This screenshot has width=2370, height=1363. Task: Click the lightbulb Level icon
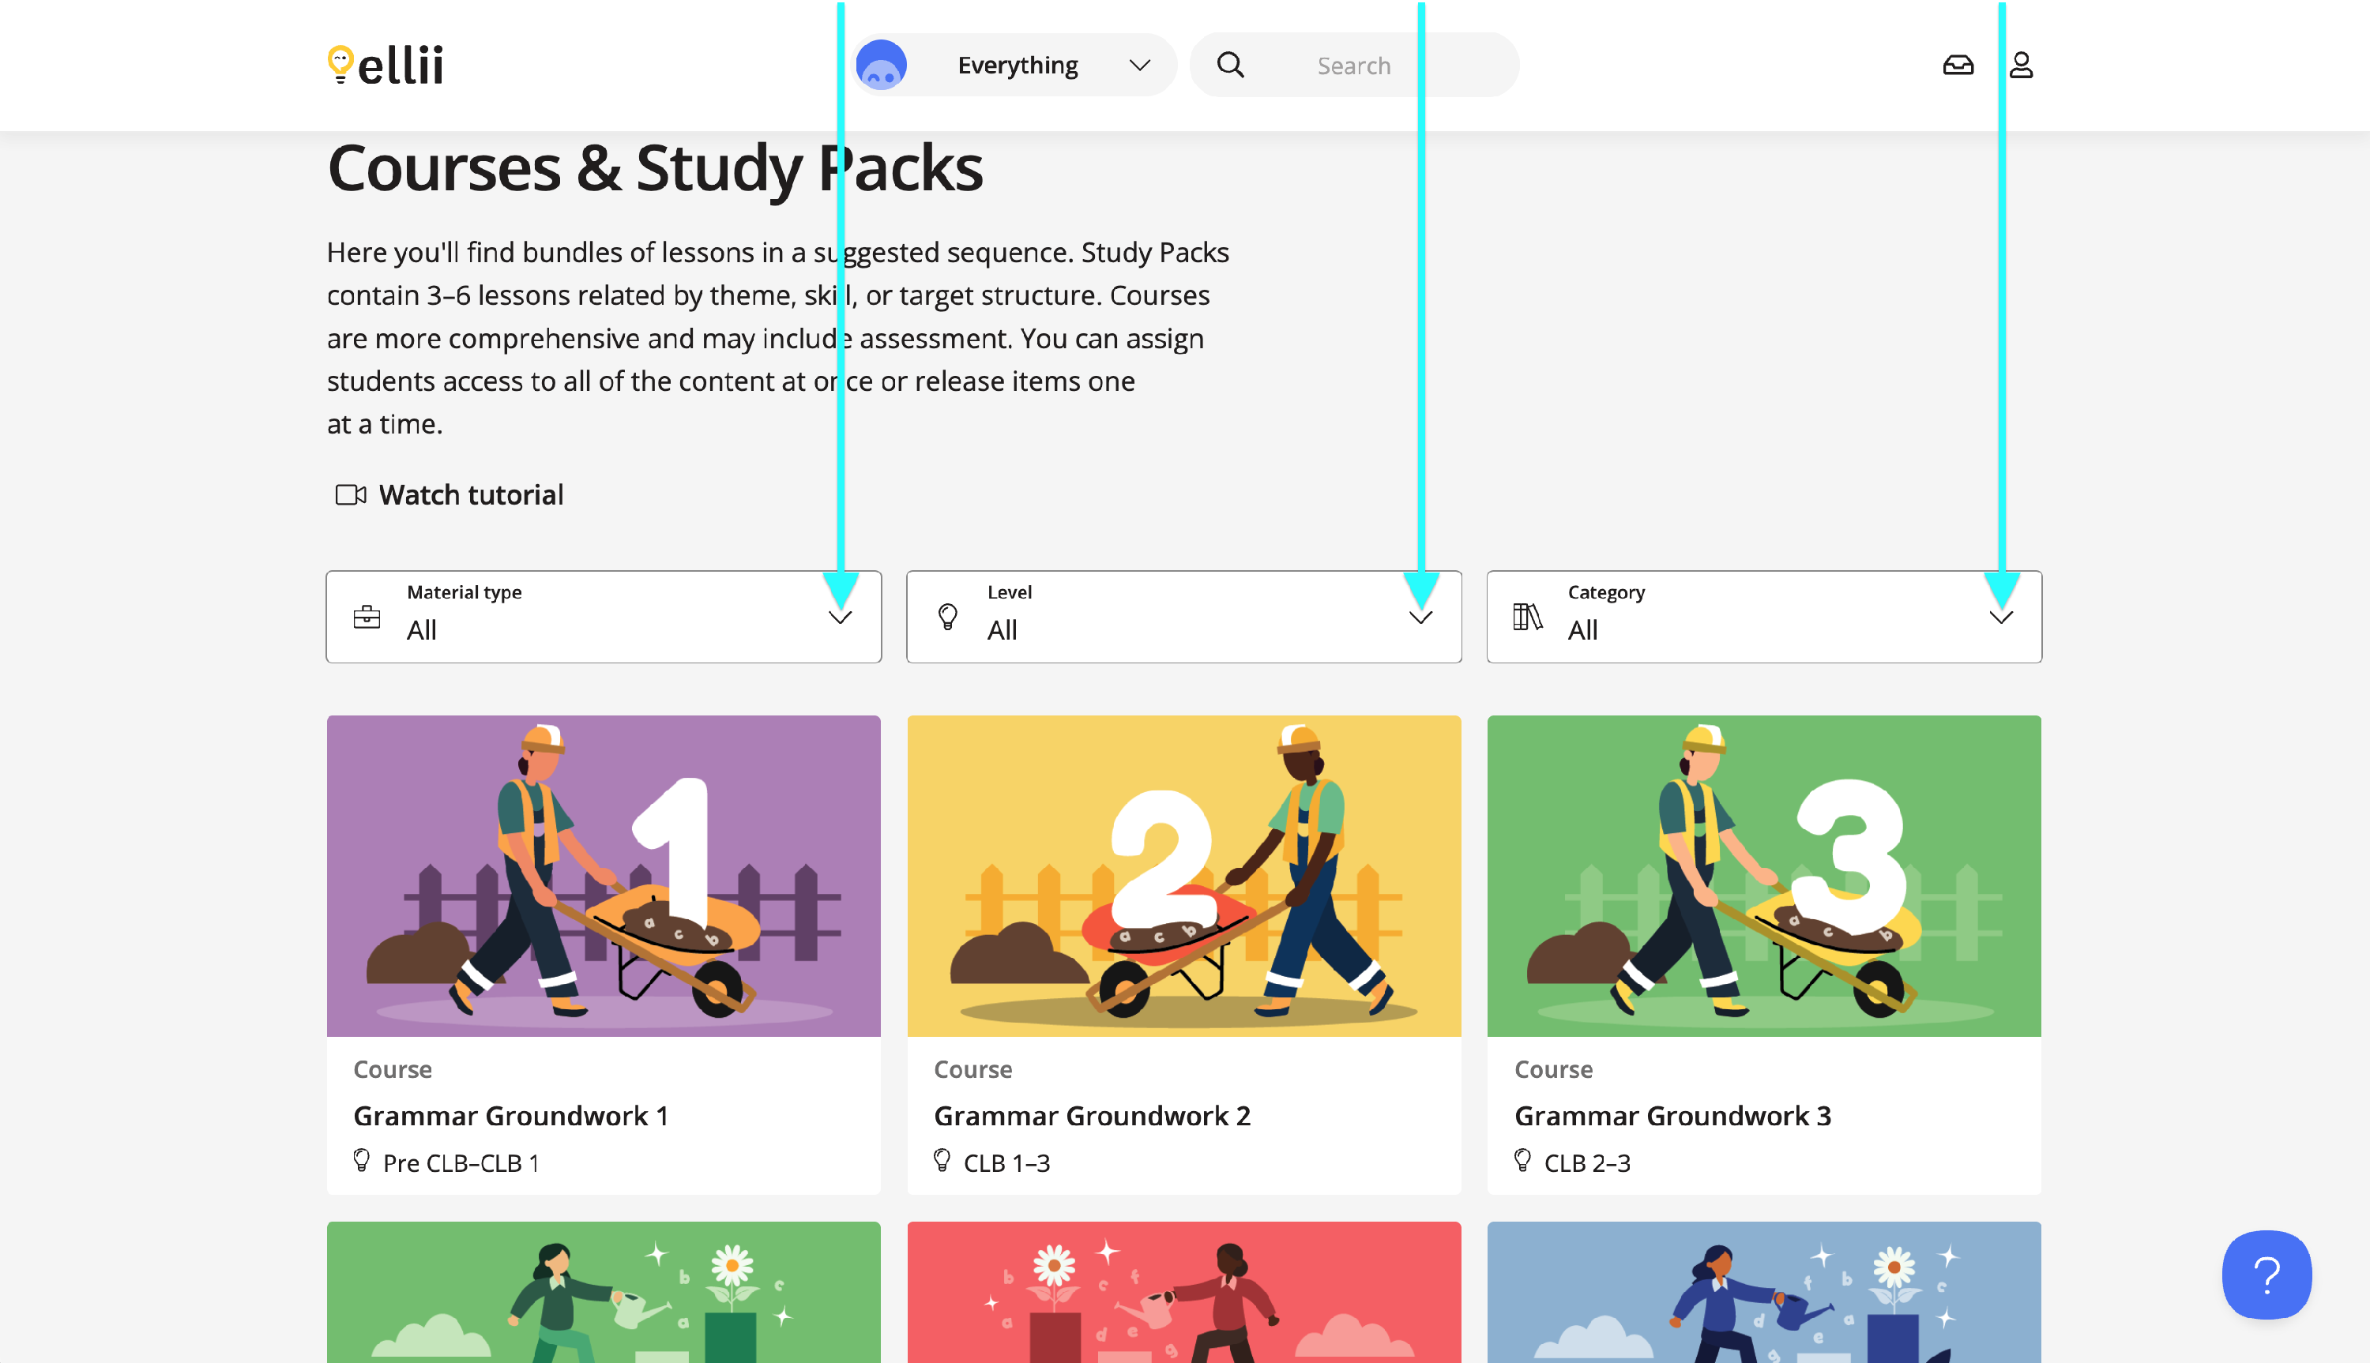[946, 617]
